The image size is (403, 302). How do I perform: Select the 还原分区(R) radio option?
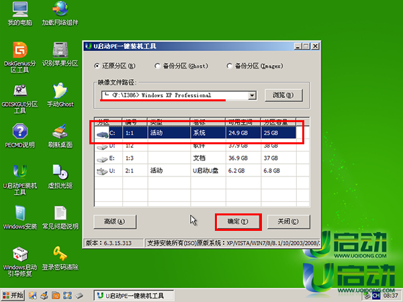coord(115,66)
